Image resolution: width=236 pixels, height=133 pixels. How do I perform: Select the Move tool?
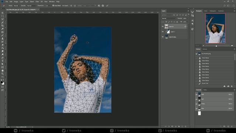tap(3, 13)
